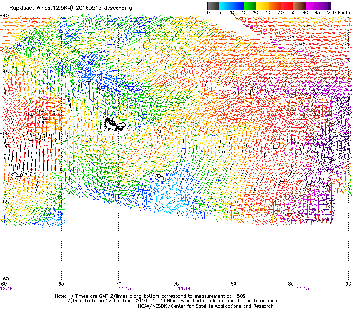This screenshot has width=352, height=309.
Task: Click the red 30-35 knots legend segment
Action: tap(287, 6)
